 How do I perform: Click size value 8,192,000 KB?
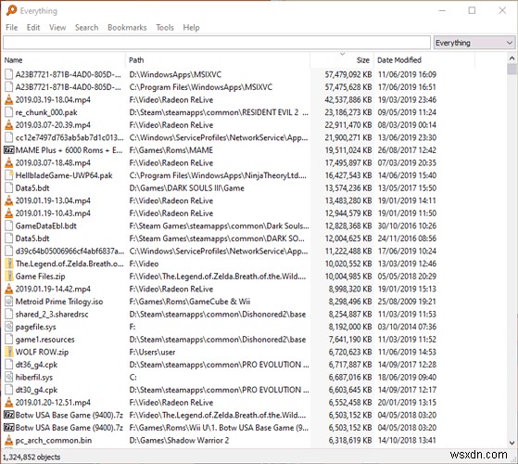[350, 327]
